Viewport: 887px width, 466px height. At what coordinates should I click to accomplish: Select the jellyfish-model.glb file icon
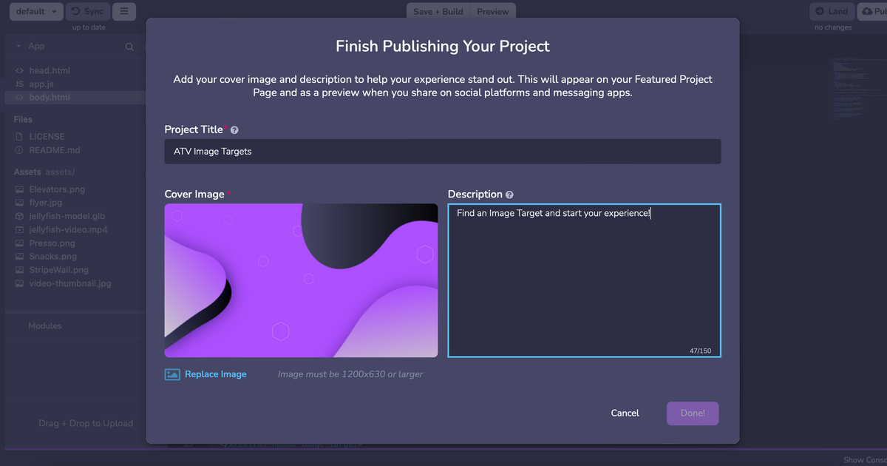point(19,216)
